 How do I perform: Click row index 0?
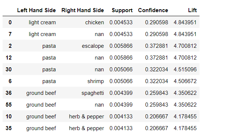point(10,22)
